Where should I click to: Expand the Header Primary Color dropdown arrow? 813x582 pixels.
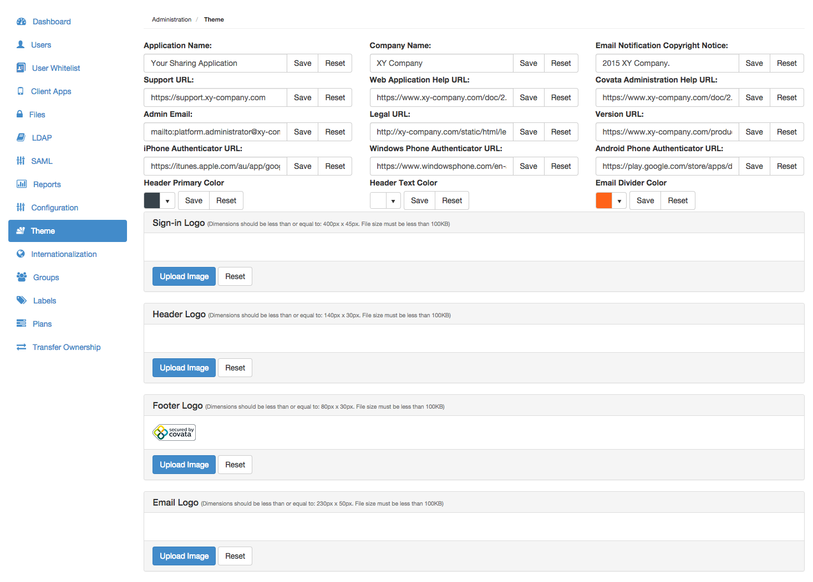(167, 201)
